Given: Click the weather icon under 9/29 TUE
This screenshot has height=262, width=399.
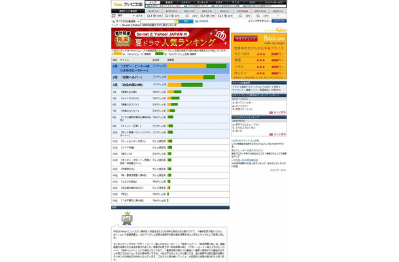Looking at the screenshot, I should (x=151, y=16).
